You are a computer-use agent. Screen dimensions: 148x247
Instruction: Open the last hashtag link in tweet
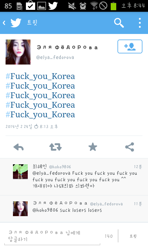pos(40,115)
